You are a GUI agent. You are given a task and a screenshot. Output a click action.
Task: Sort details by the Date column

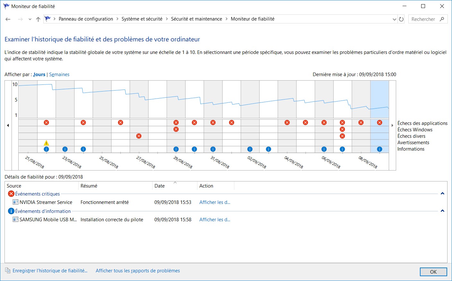click(x=175, y=186)
